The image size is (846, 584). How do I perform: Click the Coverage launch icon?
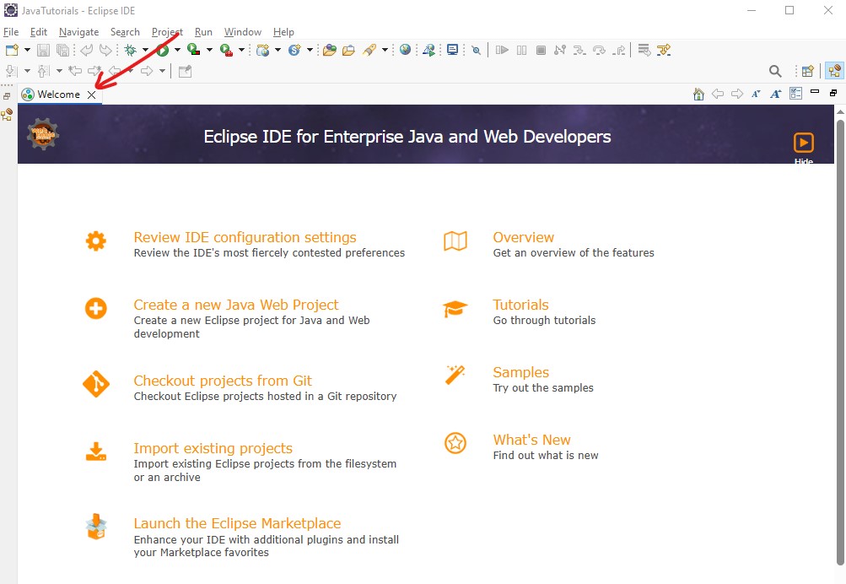[194, 50]
